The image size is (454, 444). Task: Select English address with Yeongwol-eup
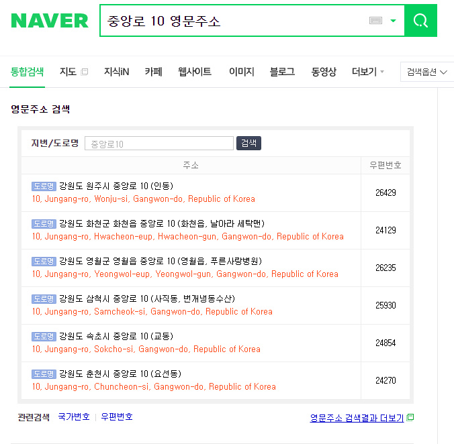[x=185, y=274]
